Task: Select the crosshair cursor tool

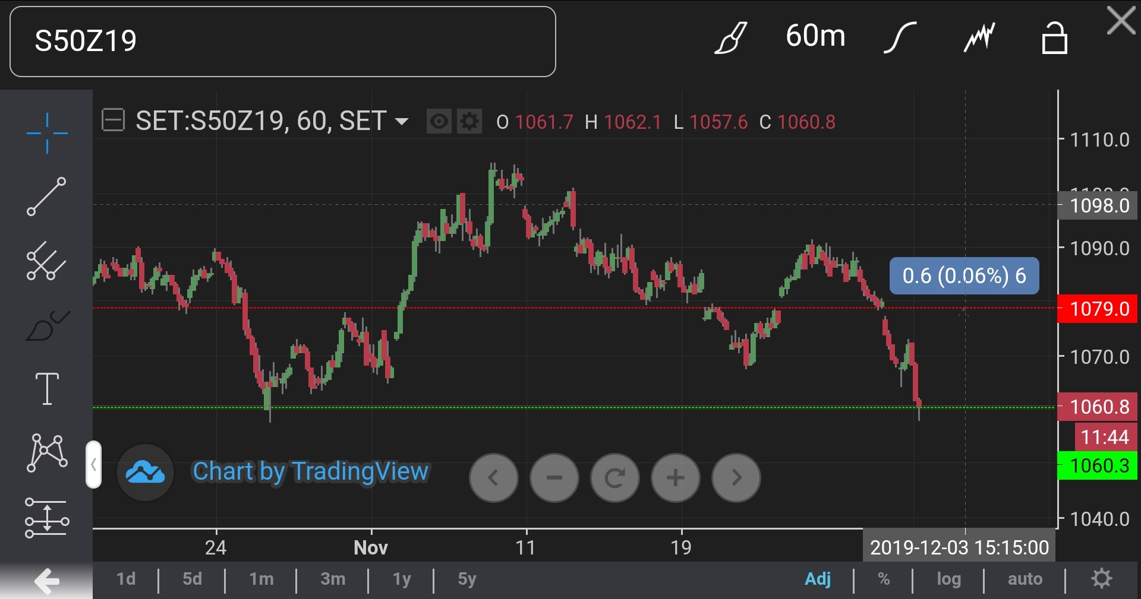Action: (x=47, y=133)
